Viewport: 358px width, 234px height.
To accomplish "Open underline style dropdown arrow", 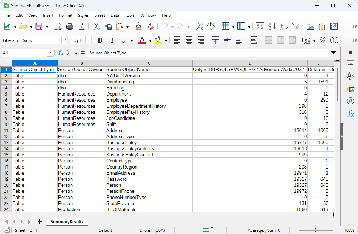I will point(131,41).
